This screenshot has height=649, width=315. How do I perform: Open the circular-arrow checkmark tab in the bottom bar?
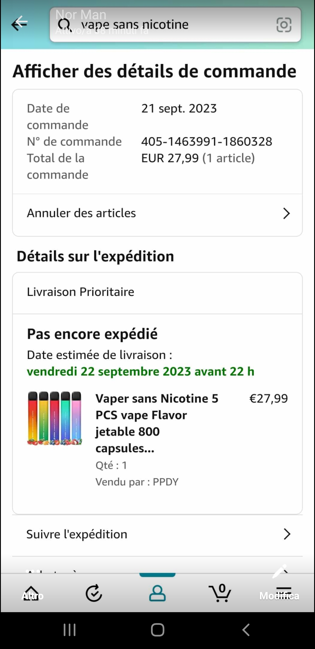point(94,593)
